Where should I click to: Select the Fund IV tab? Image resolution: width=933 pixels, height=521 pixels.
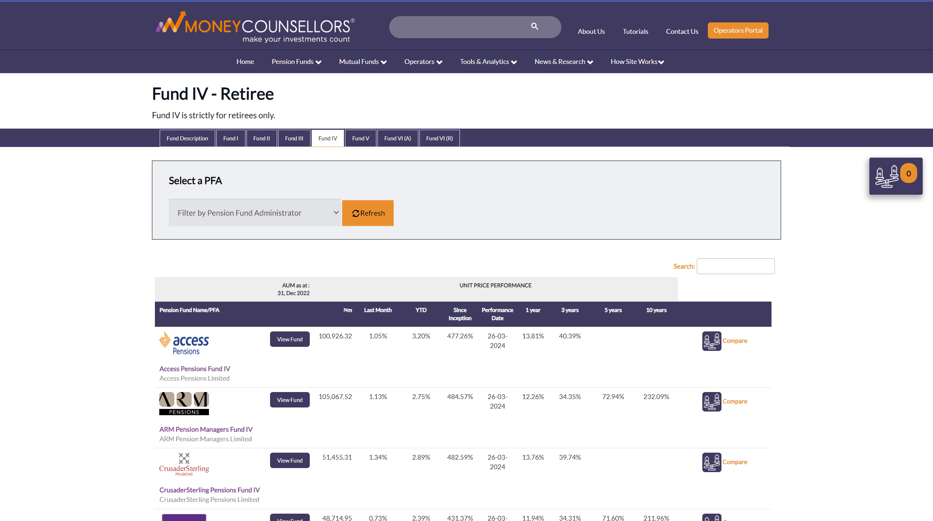pyautogui.click(x=328, y=138)
